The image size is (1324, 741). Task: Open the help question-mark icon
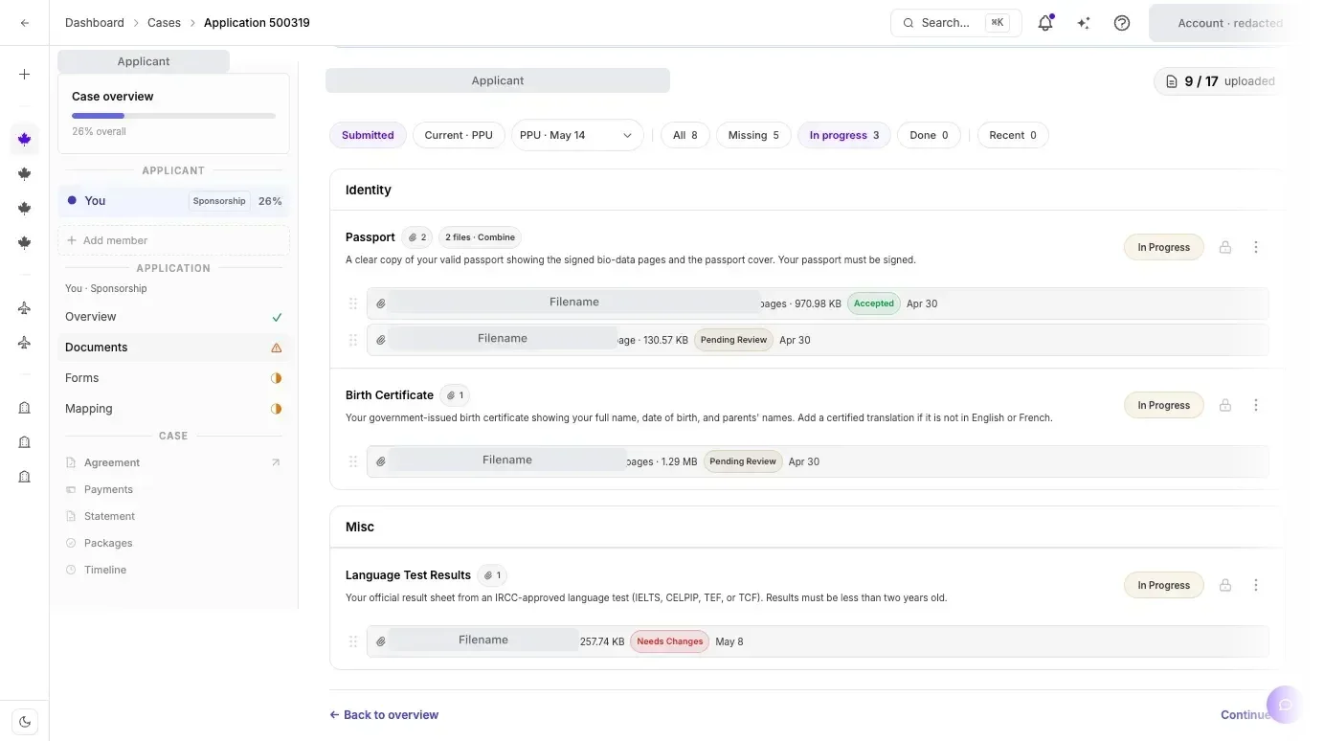[x=1122, y=23]
